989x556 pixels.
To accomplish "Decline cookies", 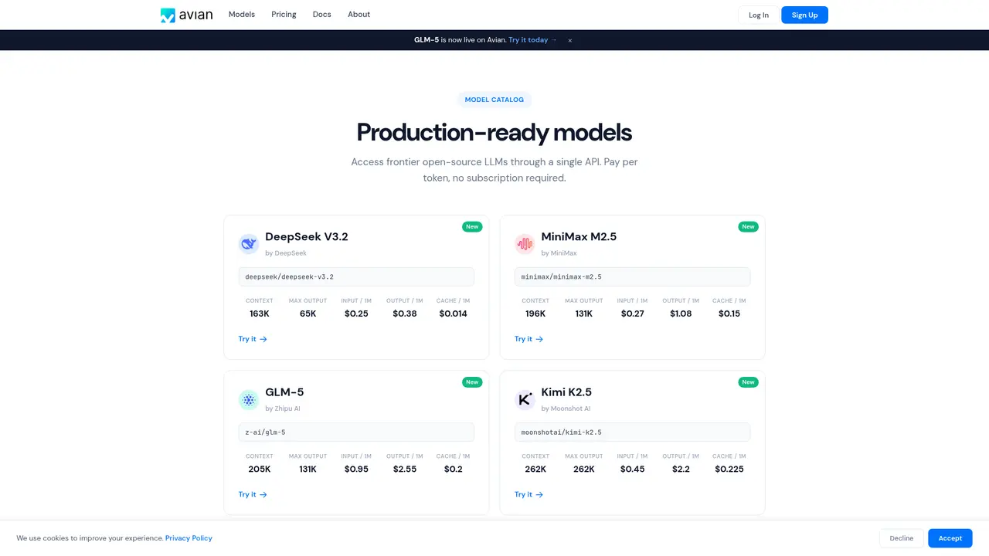I will coord(902,538).
